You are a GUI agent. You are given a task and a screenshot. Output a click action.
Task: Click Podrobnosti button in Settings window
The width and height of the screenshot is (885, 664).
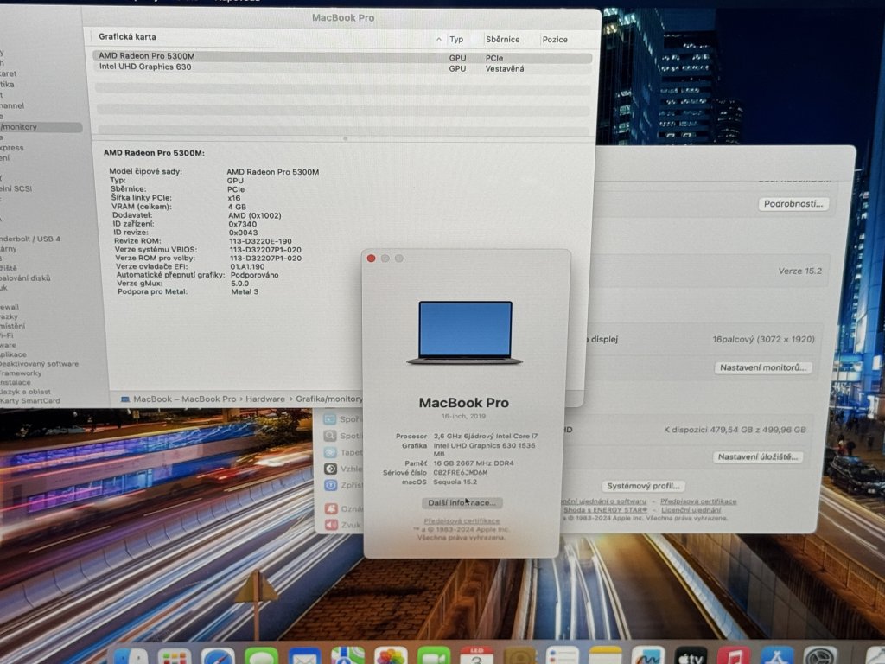coord(793,204)
